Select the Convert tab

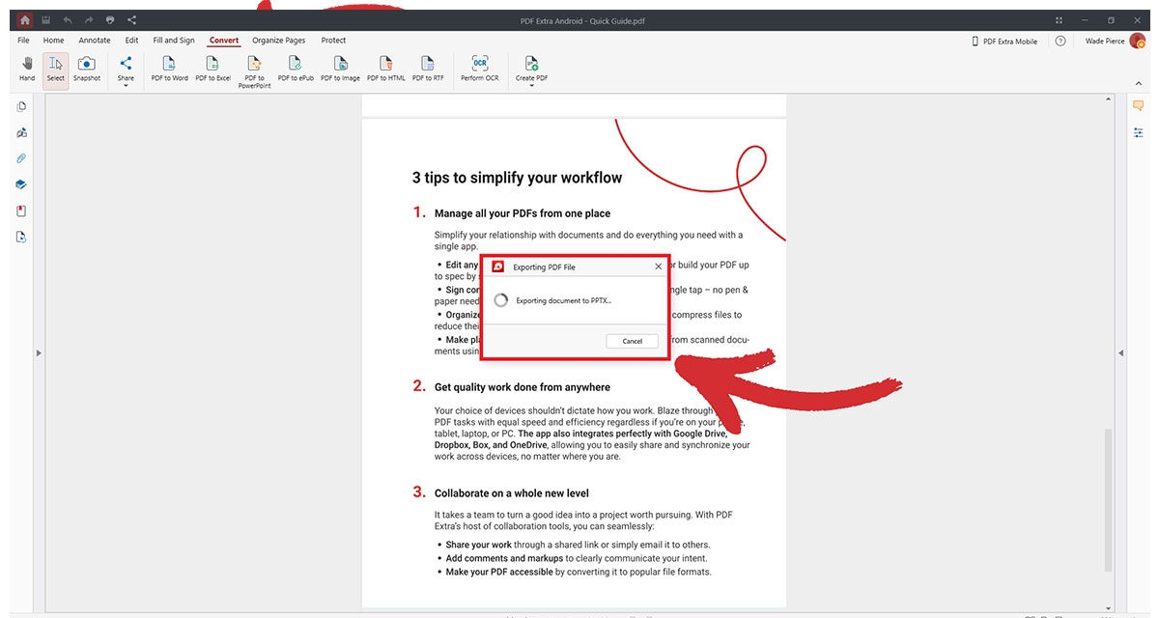click(224, 41)
